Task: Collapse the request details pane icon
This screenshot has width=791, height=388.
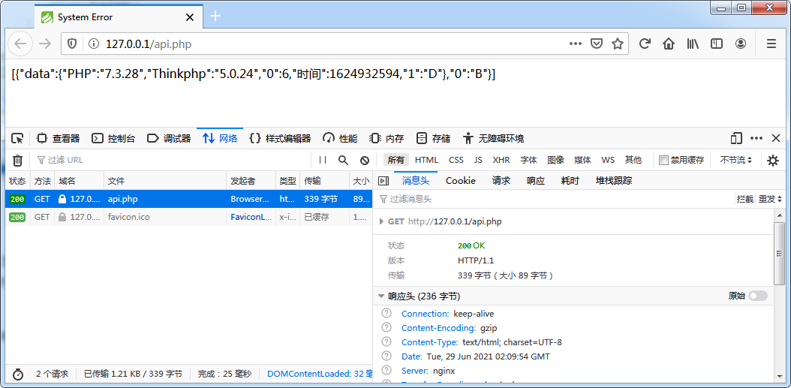Action: [383, 181]
